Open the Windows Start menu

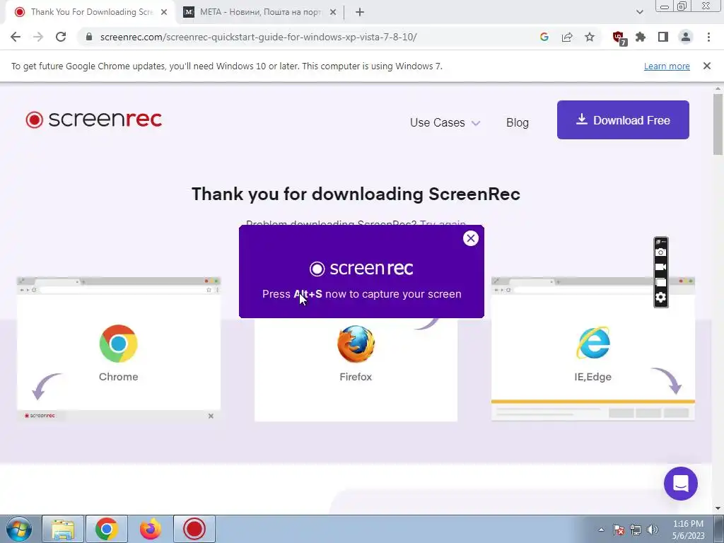pyautogui.click(x=19, y=529)
